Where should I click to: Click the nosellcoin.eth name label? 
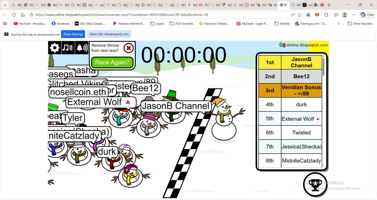79,92
